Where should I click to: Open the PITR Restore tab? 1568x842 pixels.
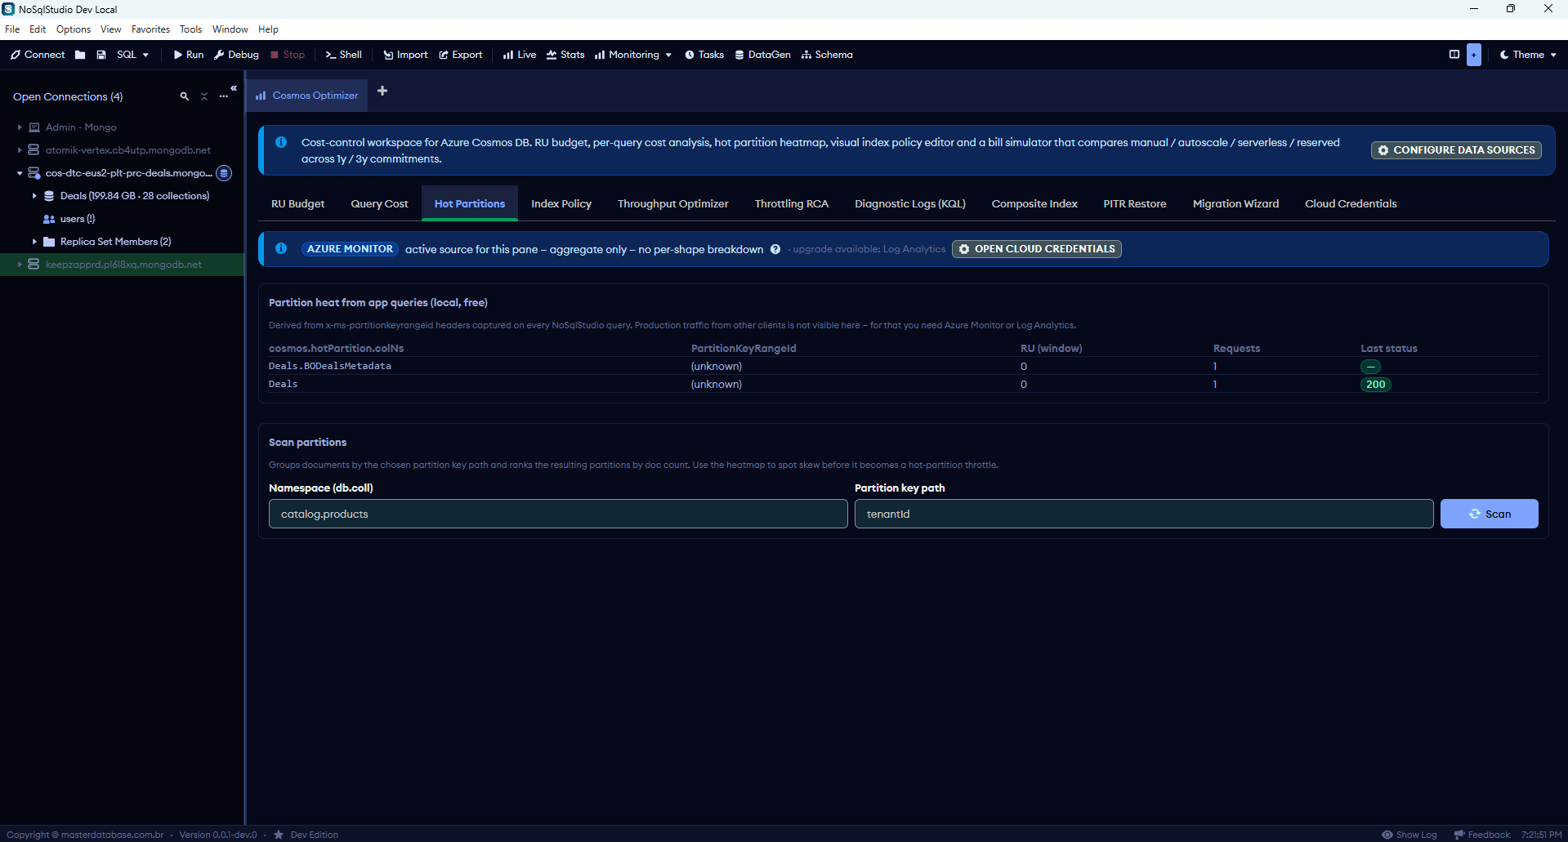(1135, 204)
